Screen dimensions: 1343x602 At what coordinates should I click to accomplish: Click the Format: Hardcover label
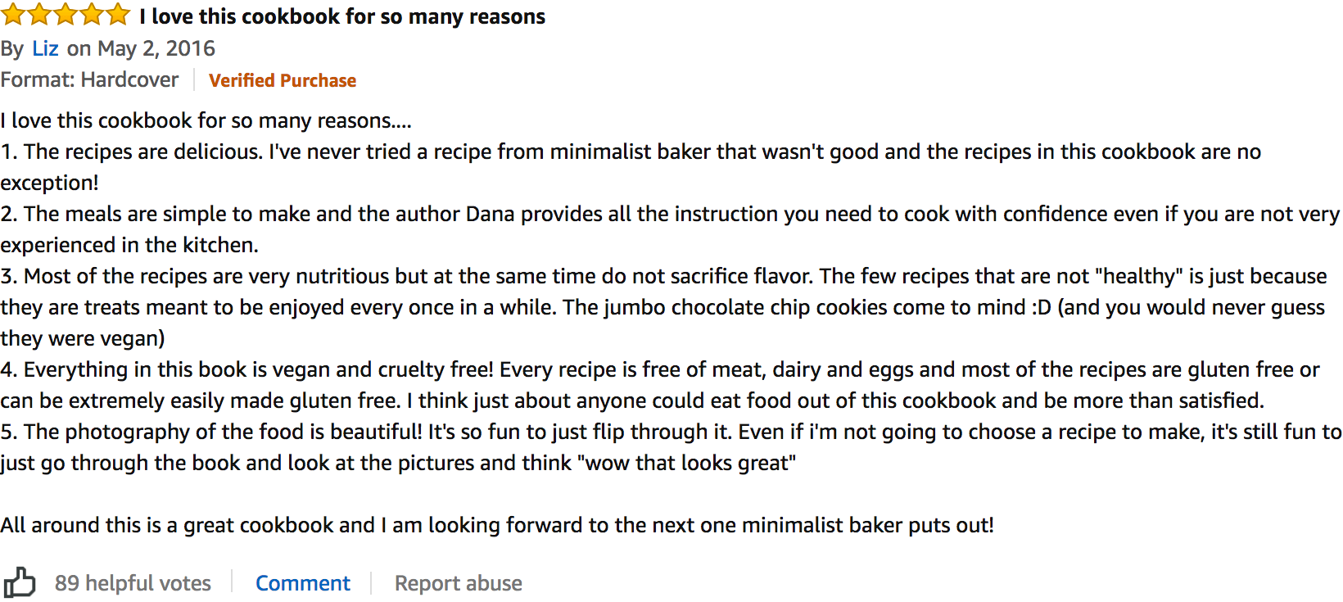90,79
